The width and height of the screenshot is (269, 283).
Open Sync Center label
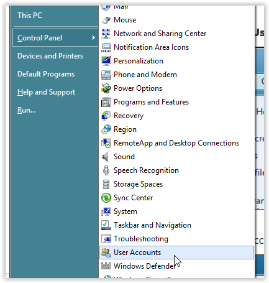coord(134,198)
